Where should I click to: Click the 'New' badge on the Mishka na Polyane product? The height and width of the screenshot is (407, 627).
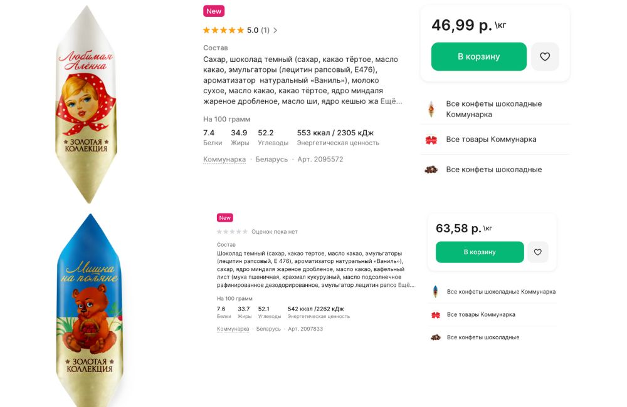224,217
